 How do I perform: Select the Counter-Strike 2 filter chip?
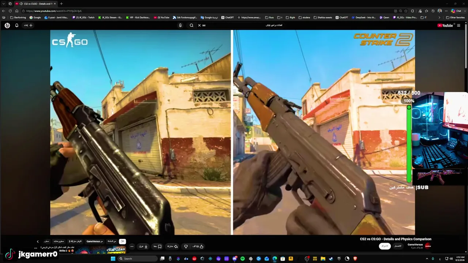(75, 241)
